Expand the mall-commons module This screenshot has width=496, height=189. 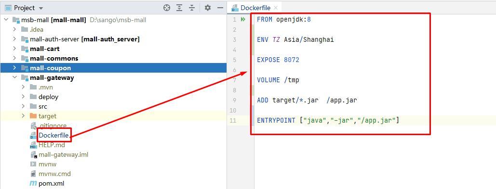pos(14,58)
